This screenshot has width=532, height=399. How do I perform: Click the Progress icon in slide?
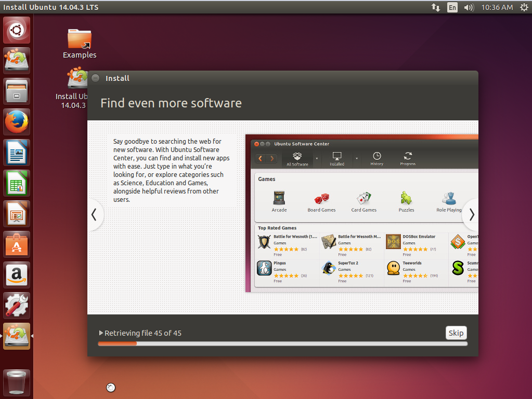(408, 159)
